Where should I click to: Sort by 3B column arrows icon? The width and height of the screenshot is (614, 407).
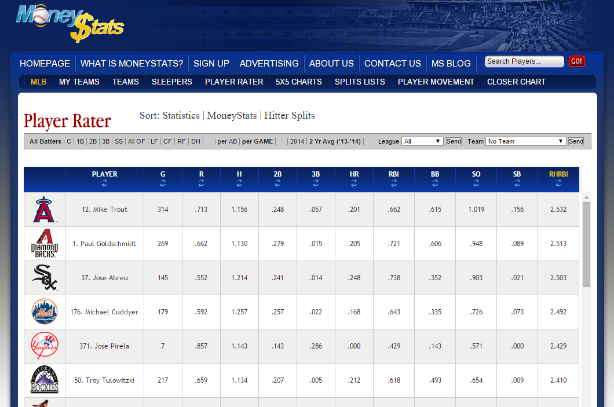(x=316, y=183)
